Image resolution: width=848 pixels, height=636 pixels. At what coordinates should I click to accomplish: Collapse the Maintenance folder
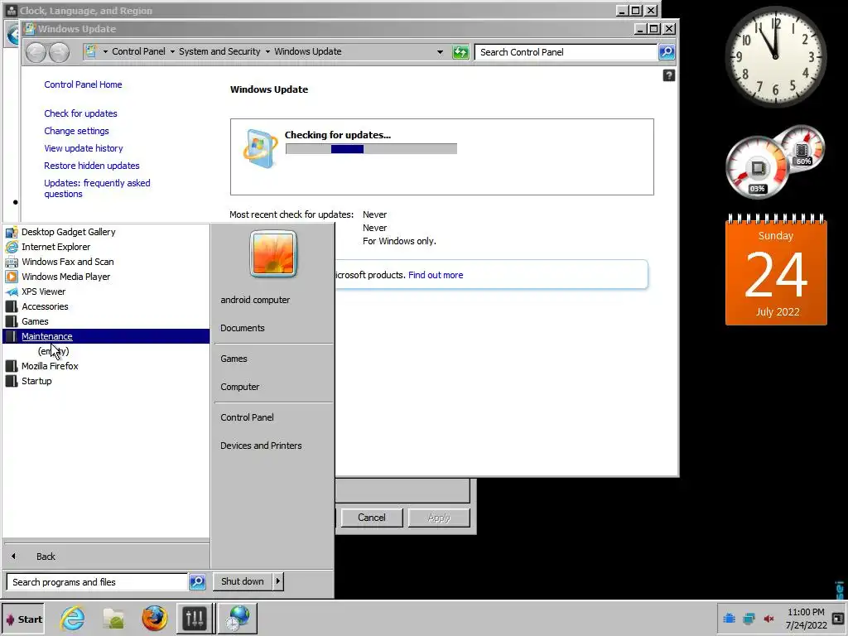[106, 336]
